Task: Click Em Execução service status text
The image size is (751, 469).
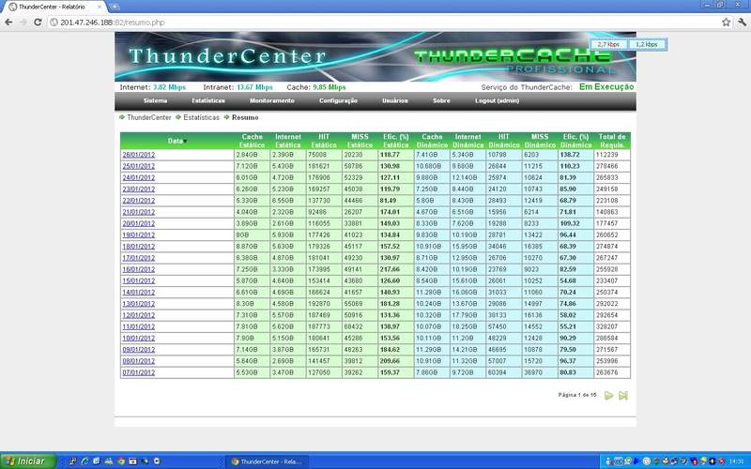Action: (x=606, y=86)
